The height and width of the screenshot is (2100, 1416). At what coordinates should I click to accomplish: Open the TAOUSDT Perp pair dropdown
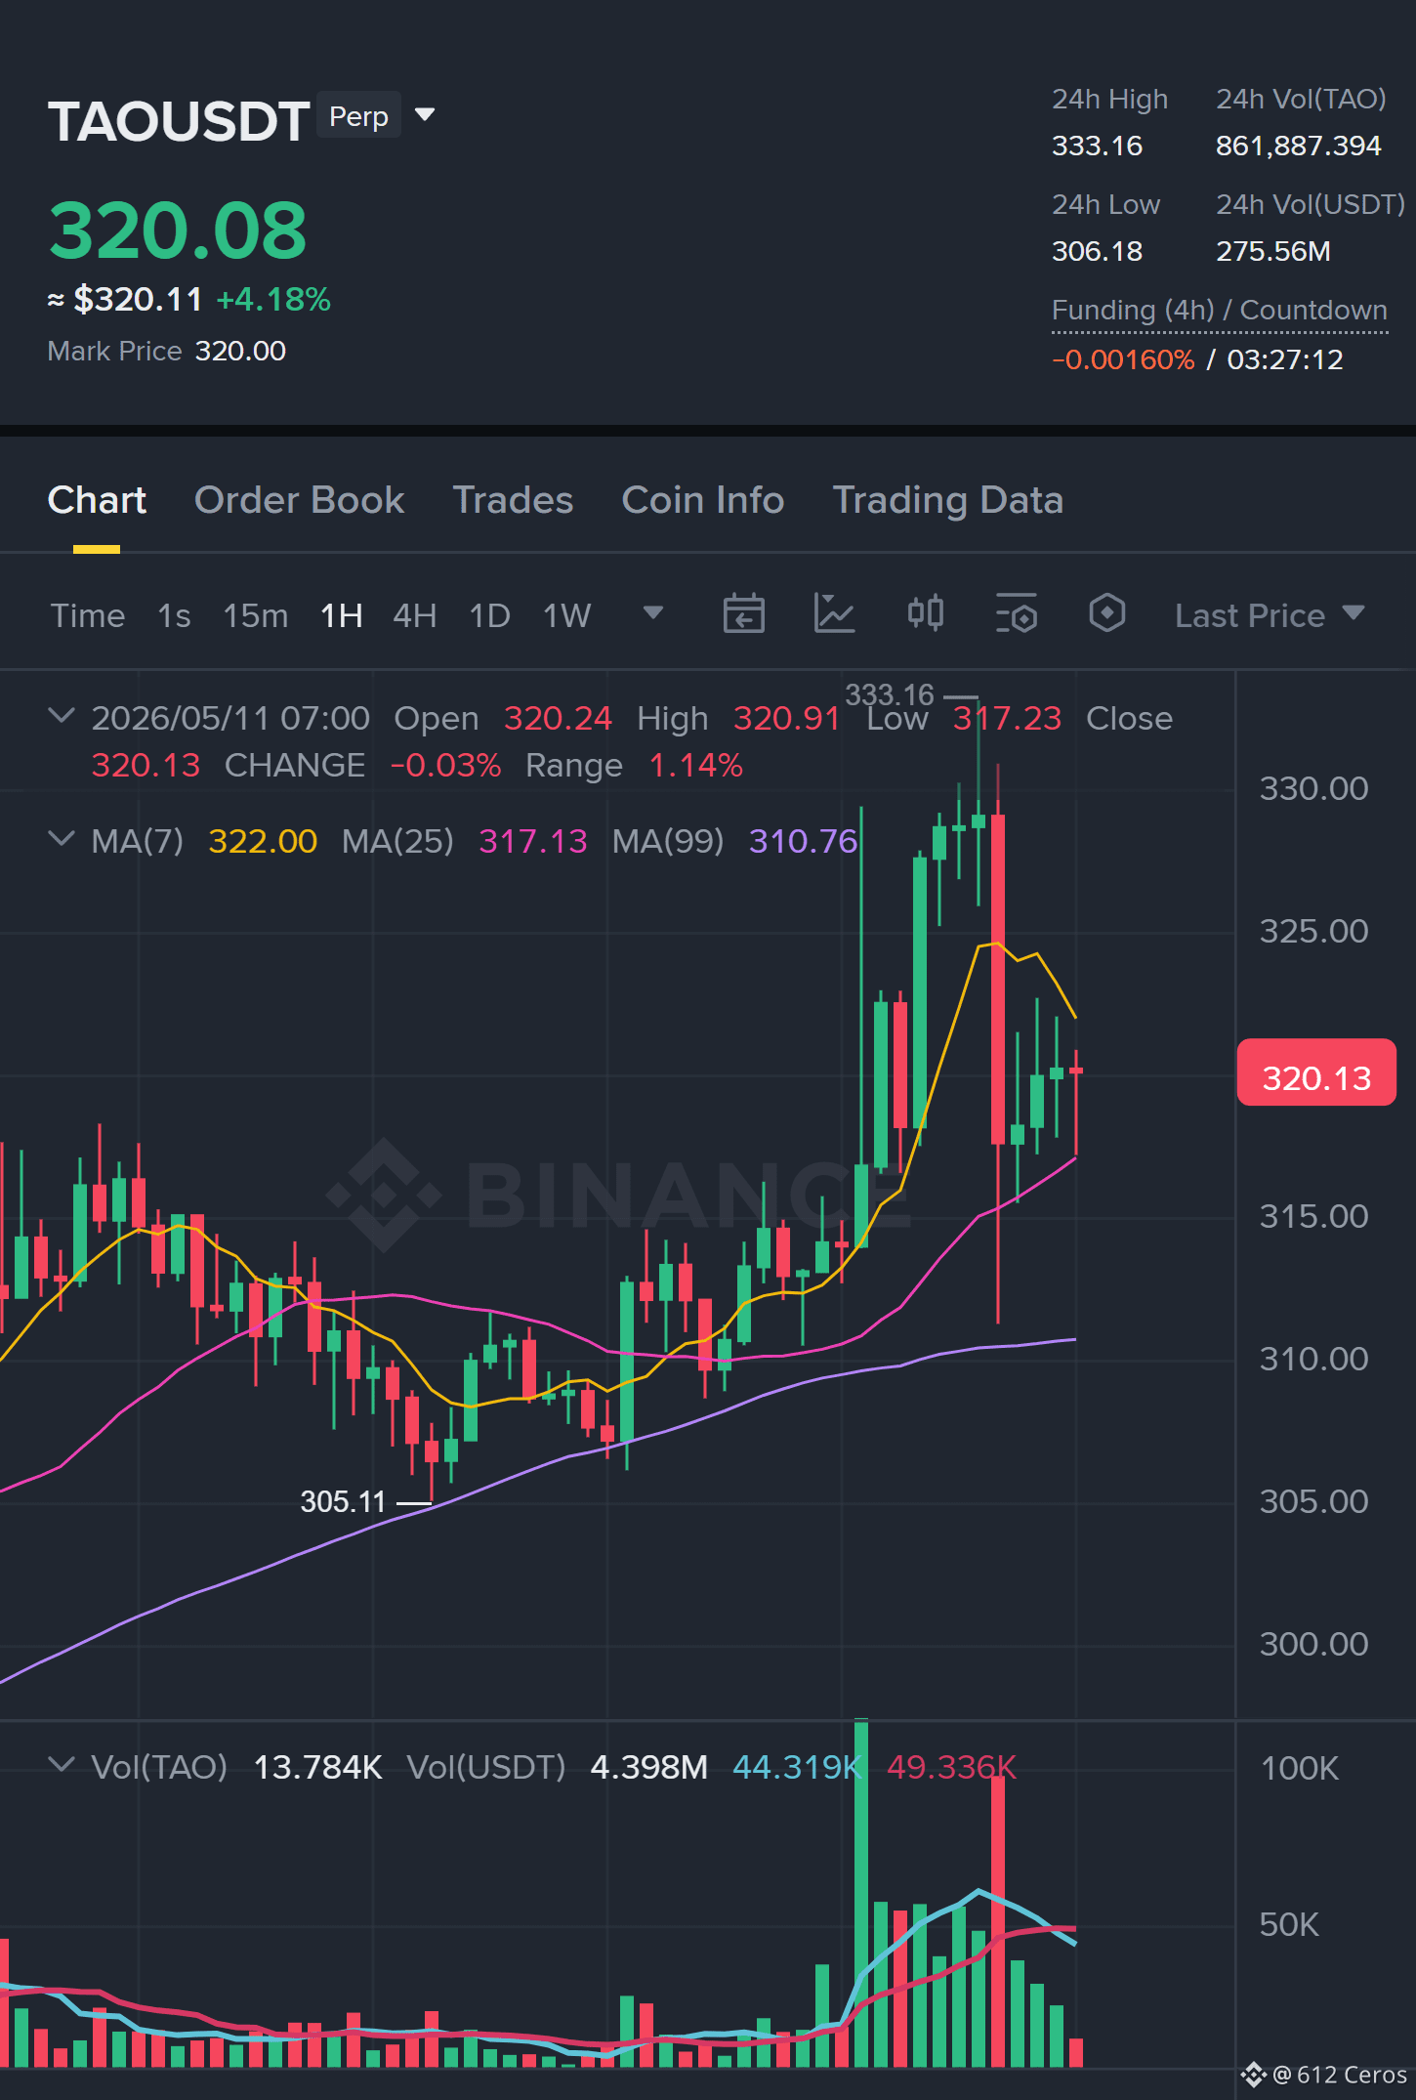click(x=425, y=115)
